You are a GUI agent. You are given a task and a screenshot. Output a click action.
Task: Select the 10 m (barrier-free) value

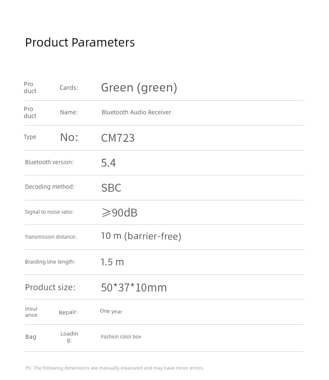coord(141,236)
